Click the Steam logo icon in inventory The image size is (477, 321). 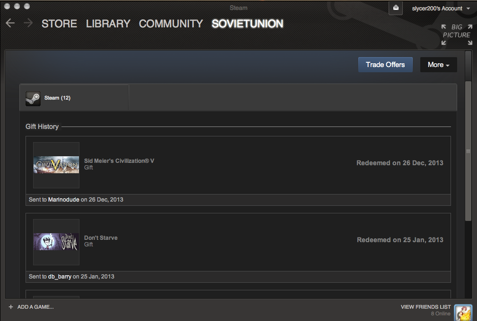click(x=33, y=98)
